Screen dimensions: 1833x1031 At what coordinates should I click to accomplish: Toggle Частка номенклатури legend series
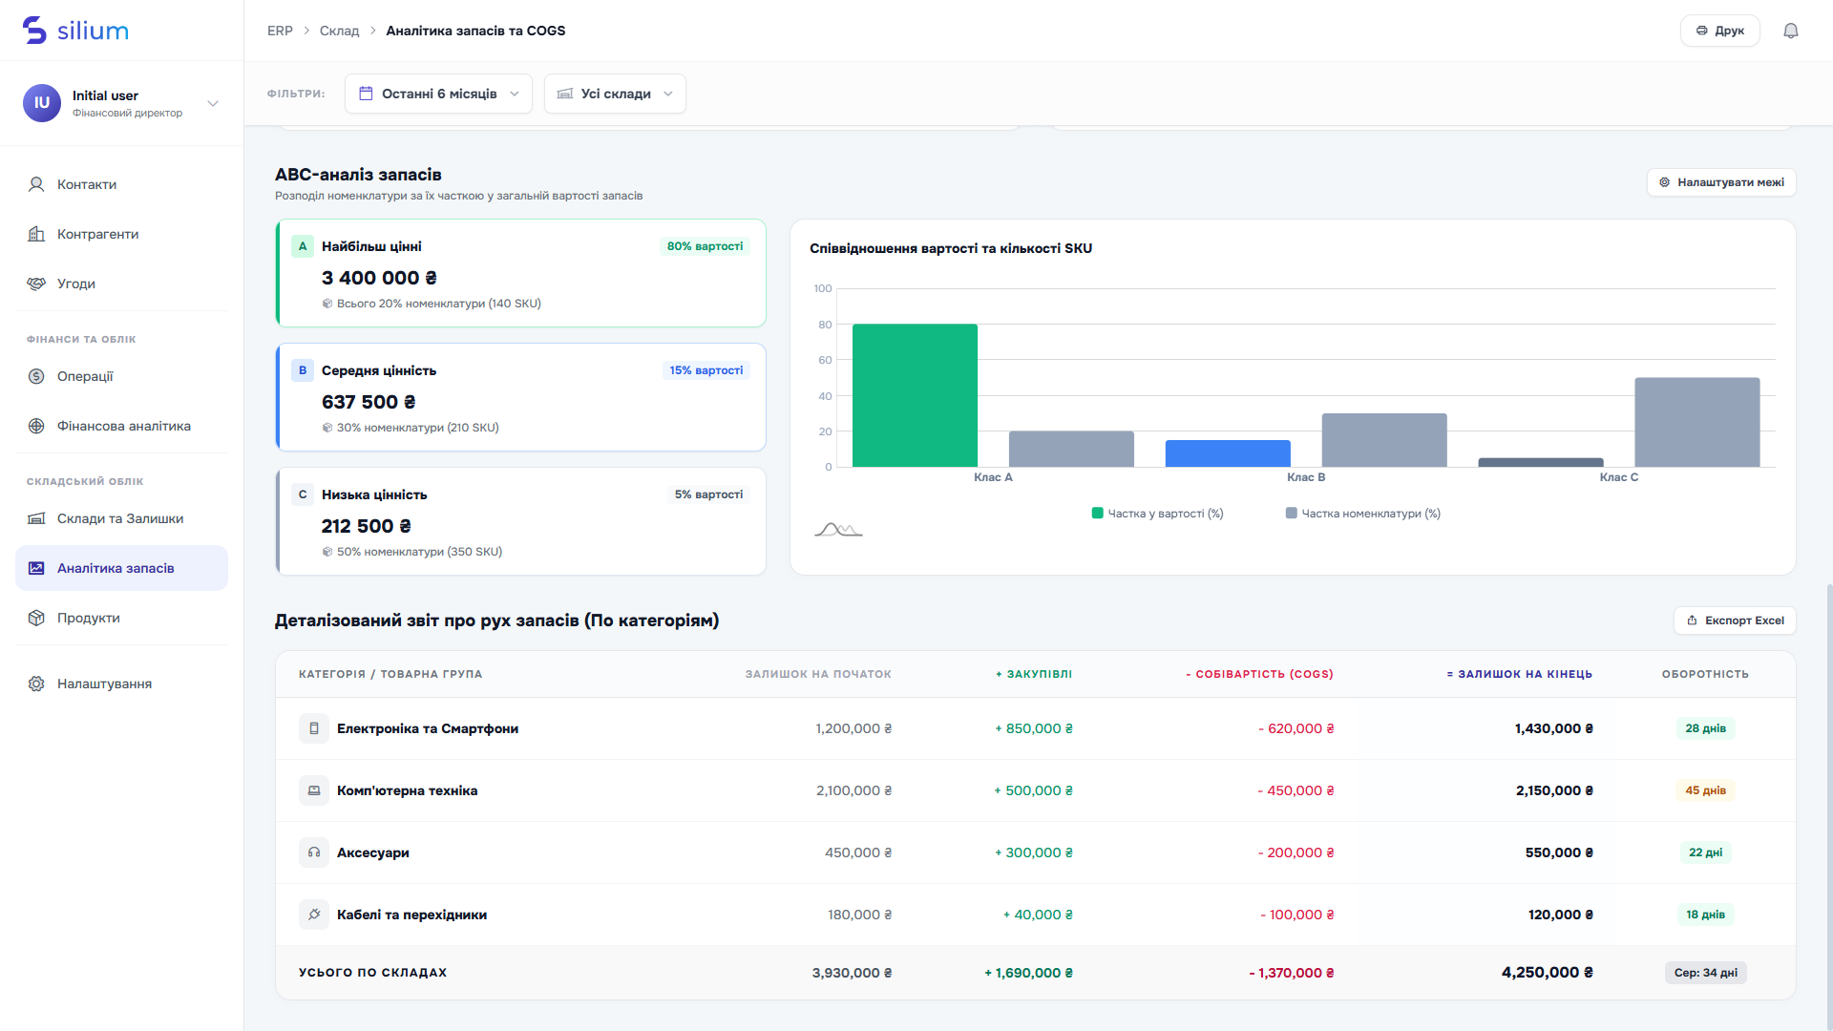click(1363, 514)
